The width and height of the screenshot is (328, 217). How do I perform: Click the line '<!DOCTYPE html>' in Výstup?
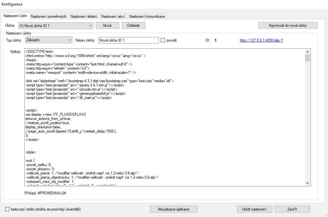click(40, 52)
